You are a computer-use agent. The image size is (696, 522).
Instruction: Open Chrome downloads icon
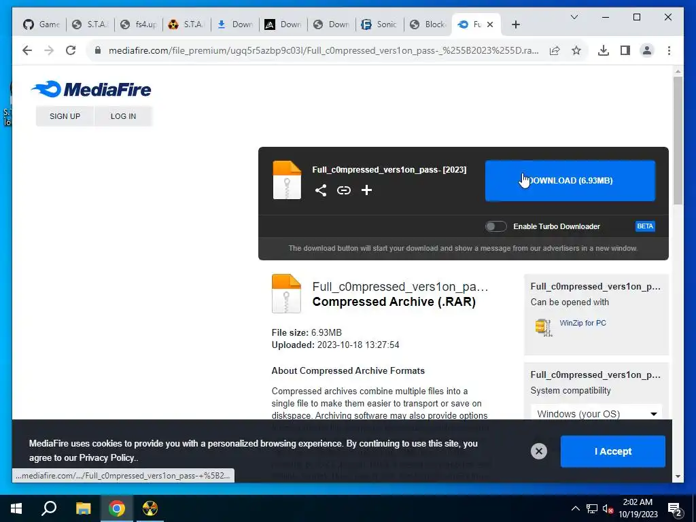coord(604,50)
